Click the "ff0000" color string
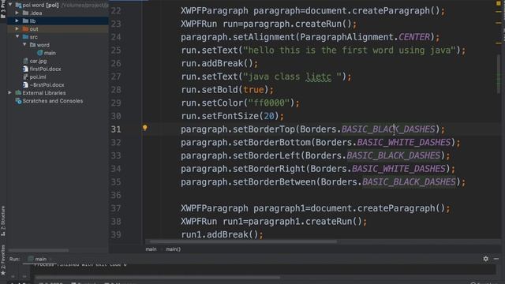Screen dimensions: 505x284 pos(269,103)
